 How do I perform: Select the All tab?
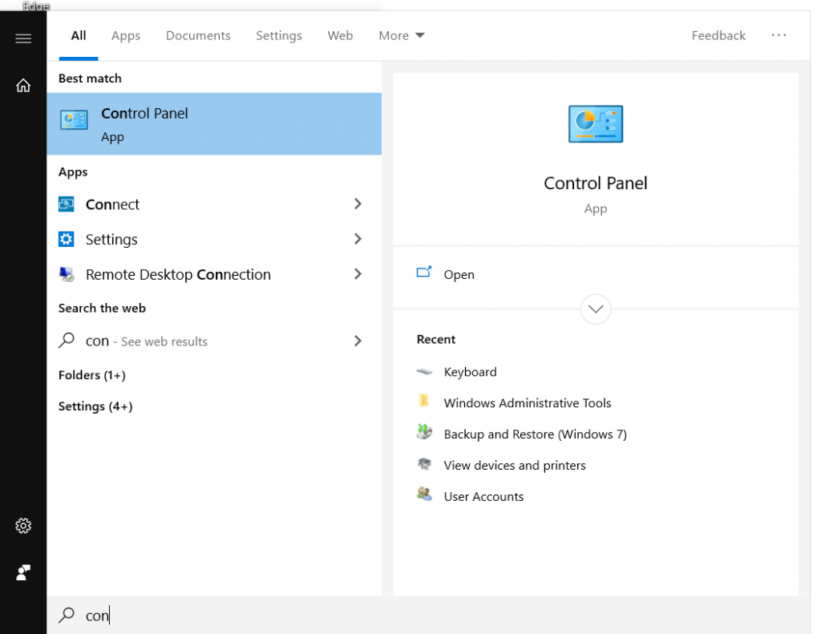(x=79, y=35)
